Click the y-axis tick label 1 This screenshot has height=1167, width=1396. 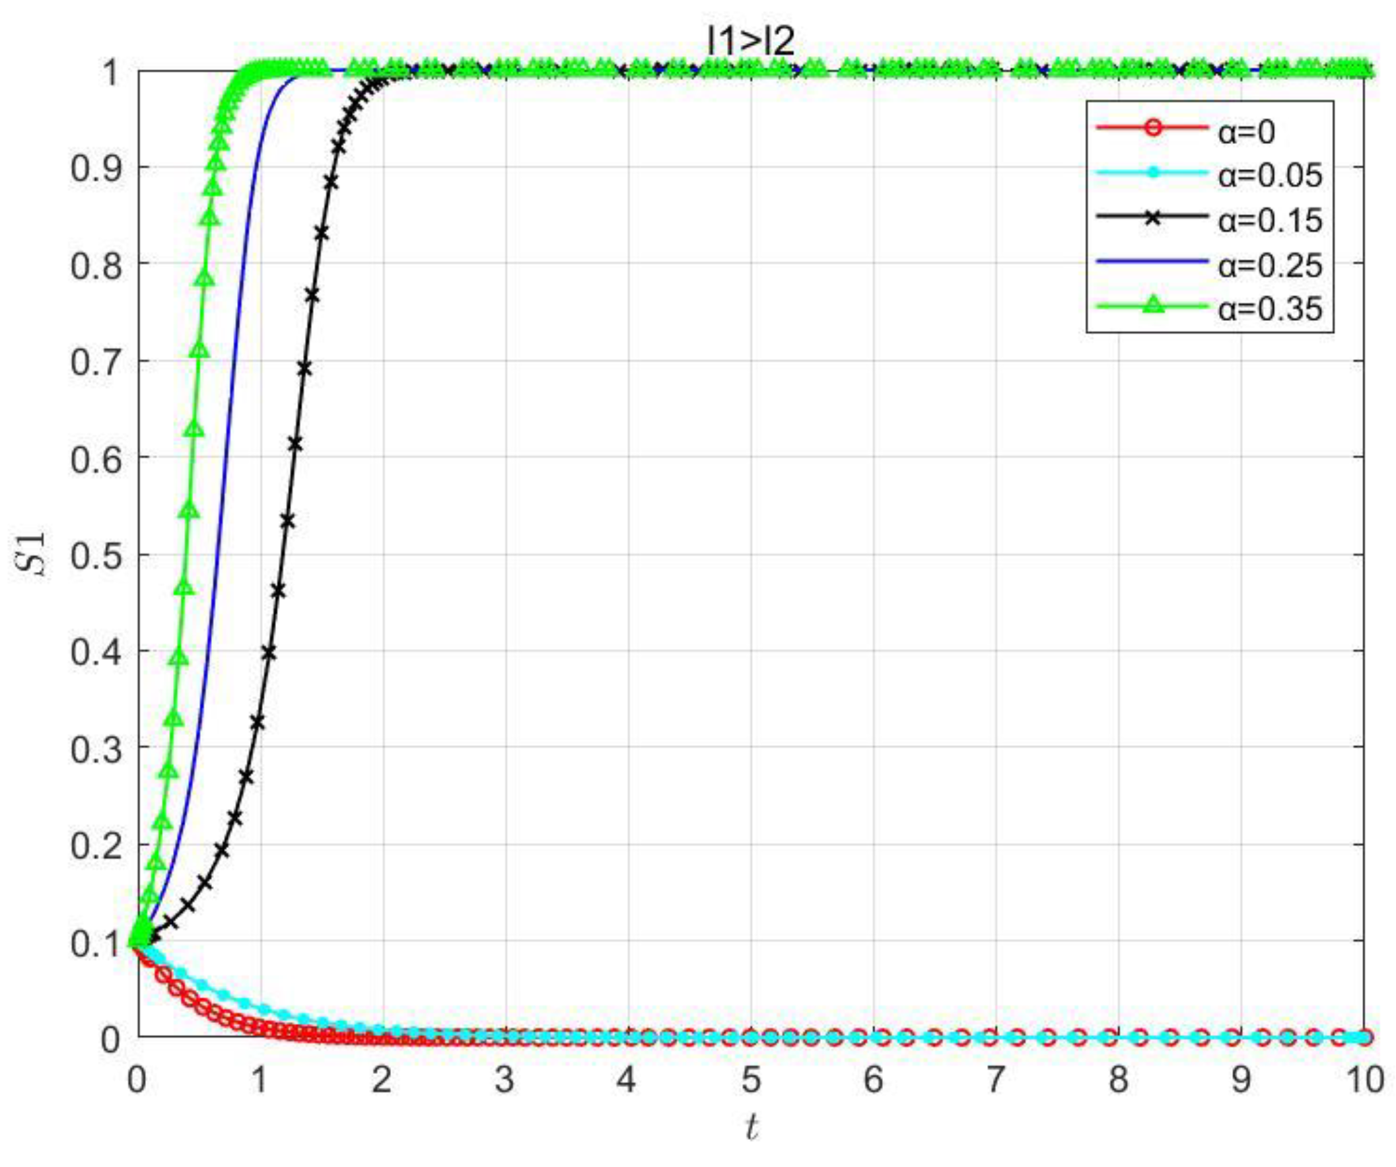[x=111, y=72]
